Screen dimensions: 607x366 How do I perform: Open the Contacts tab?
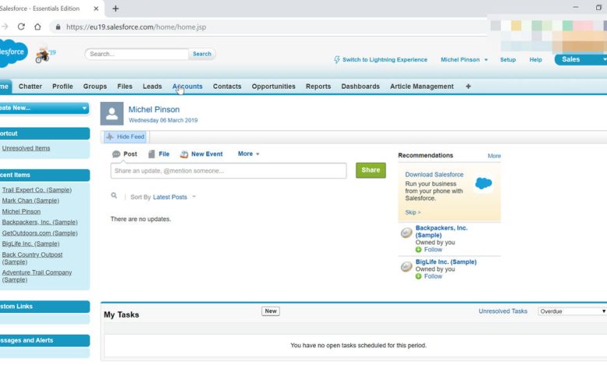pos(227,86)
